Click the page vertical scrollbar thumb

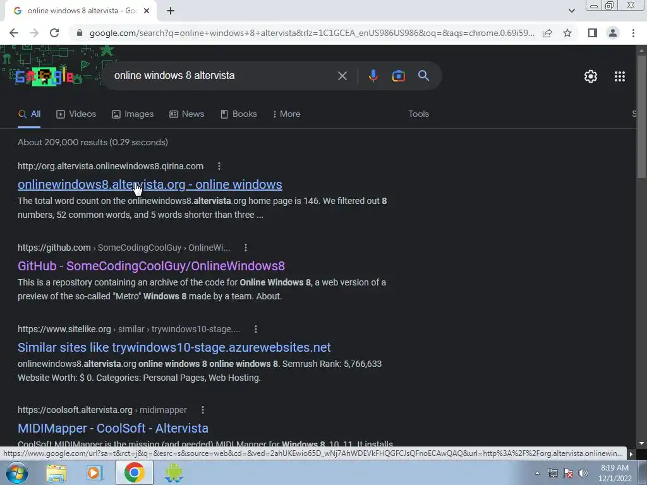tap(641, 116)
